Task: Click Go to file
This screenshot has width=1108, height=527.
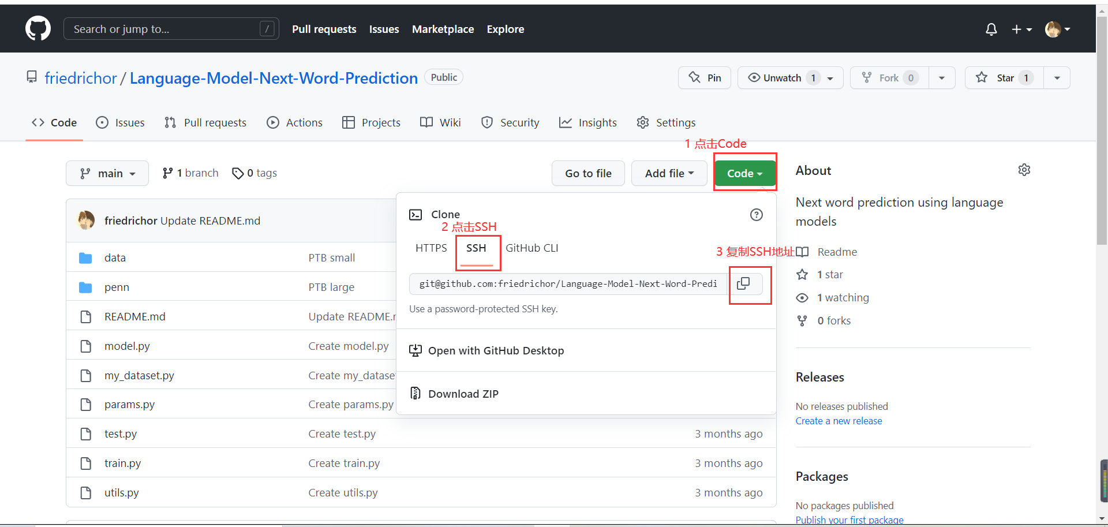Action: tap(588, 173)
